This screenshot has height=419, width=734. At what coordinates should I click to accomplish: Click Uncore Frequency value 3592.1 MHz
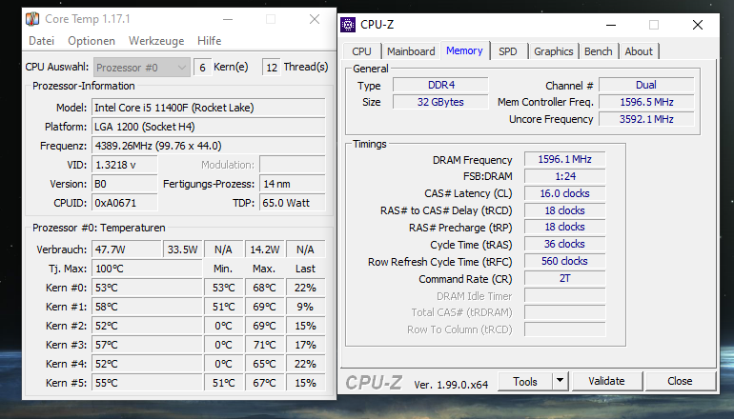(646, 119)
